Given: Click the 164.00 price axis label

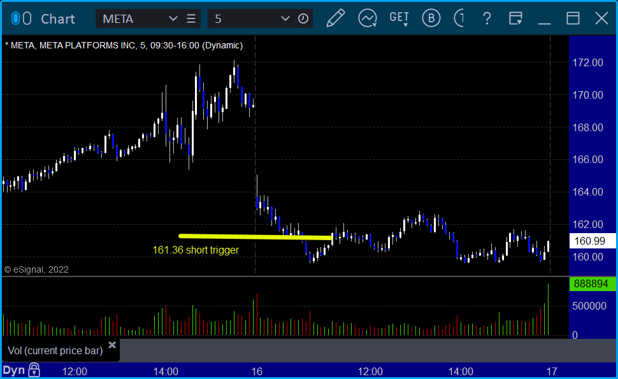Looking at the screenshot, I should click(x=587, y=192).
